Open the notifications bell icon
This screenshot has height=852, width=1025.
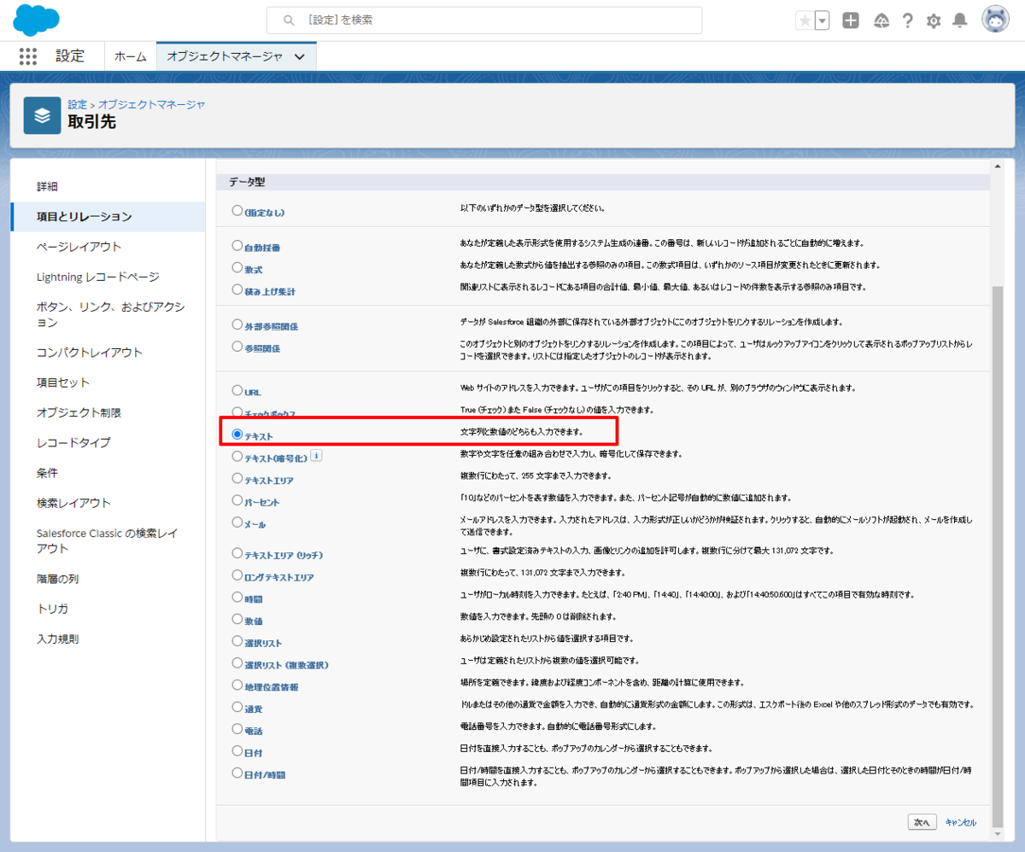pyautogui.click(x=960, y=20)
